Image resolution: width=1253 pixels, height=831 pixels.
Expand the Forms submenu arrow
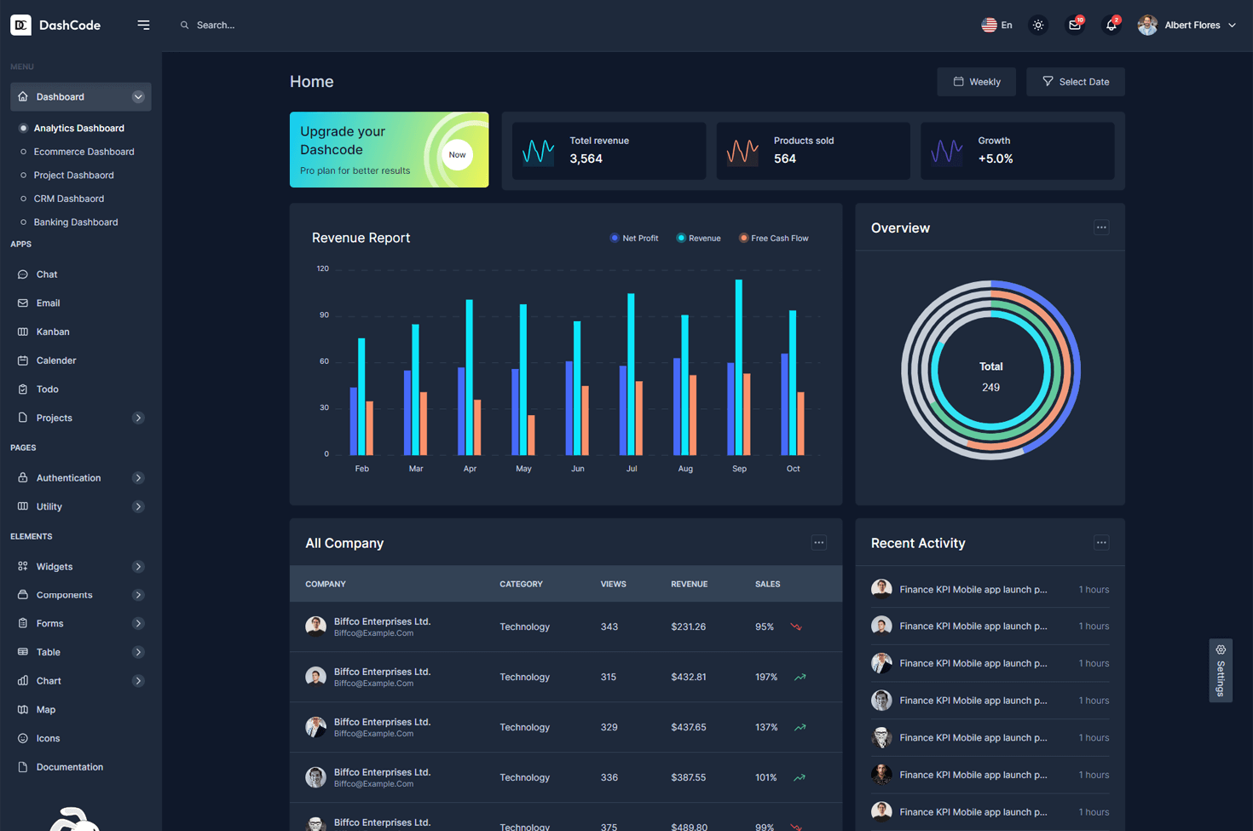click(138, 624)
